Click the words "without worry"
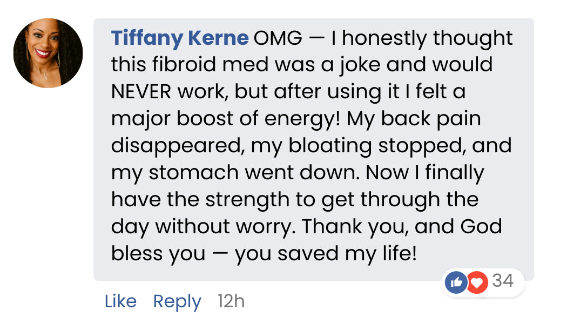Viewport: 567px width, 324px height. tap(219, 227)
